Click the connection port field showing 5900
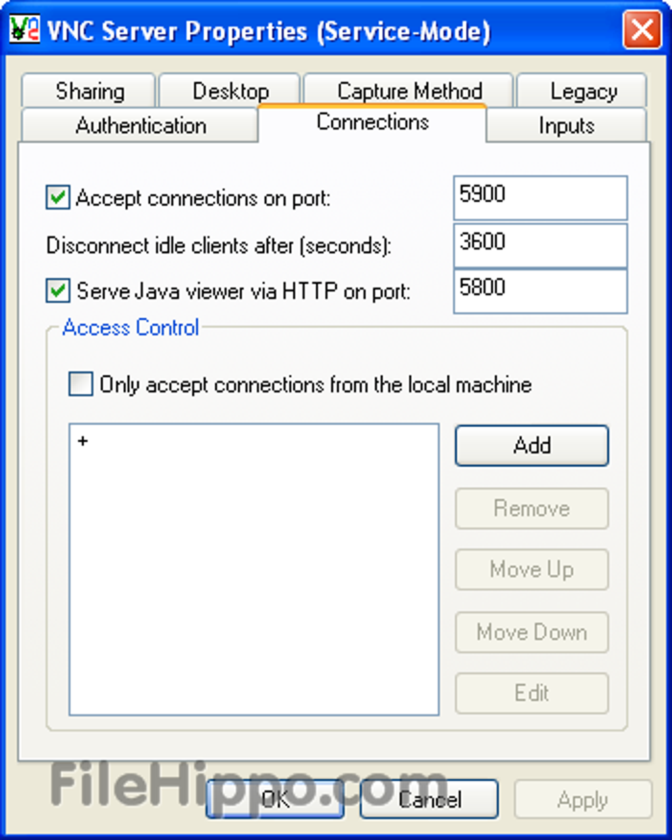 click(540, 197)
